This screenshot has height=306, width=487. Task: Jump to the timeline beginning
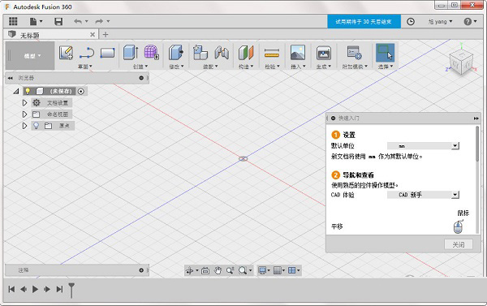coord(11,290)
